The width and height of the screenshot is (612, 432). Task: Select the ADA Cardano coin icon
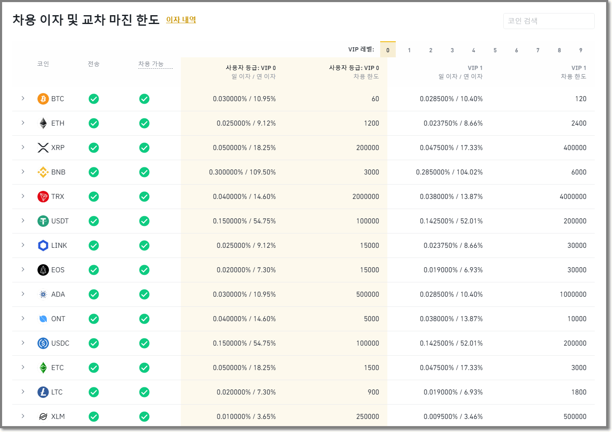pos(43,294)
